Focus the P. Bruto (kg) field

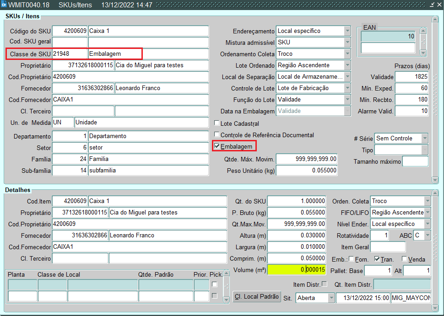297,213
